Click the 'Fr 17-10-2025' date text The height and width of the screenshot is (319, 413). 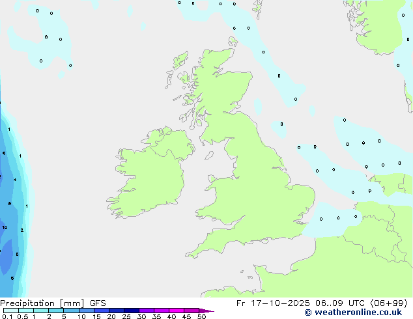click(x=273, y=303)
